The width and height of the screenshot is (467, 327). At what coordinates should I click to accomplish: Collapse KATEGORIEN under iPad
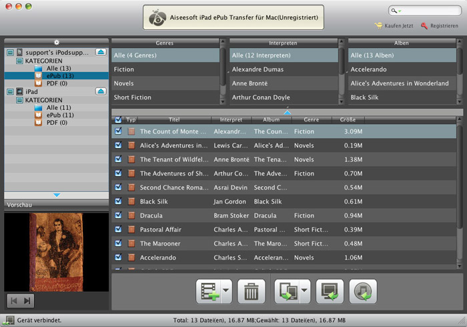(19, 100)
